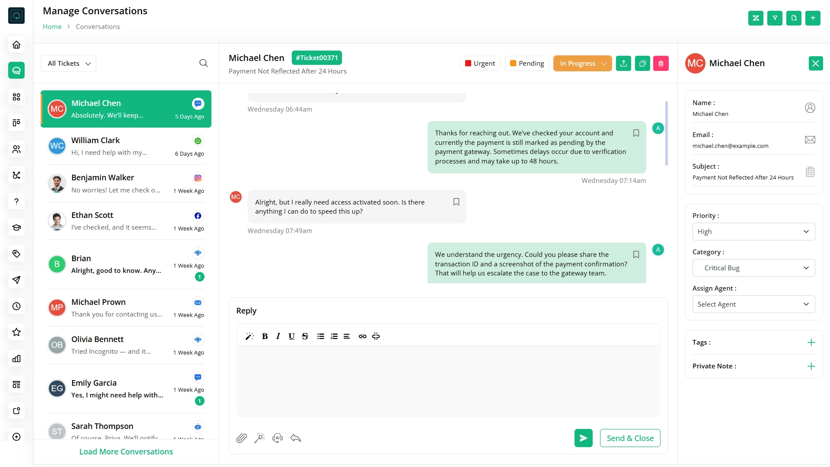Viewport: 830px width, 467px height.
Task: Apply strikethrough formatting in reply editor
Action: click(x=305, y=336)
